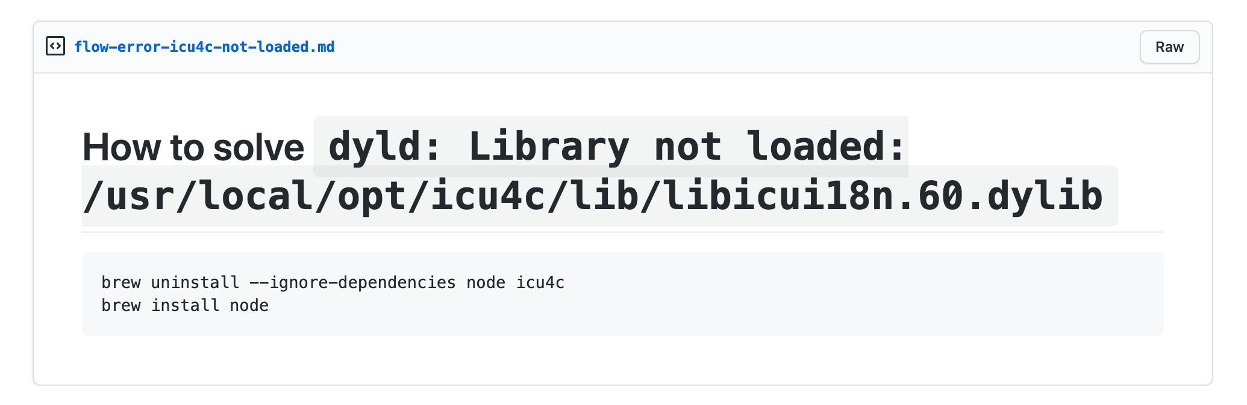1247x405 pixels.
Task: Open the flow-error-icu4c-not-loaded.md file link
Action: pos(204,47)
